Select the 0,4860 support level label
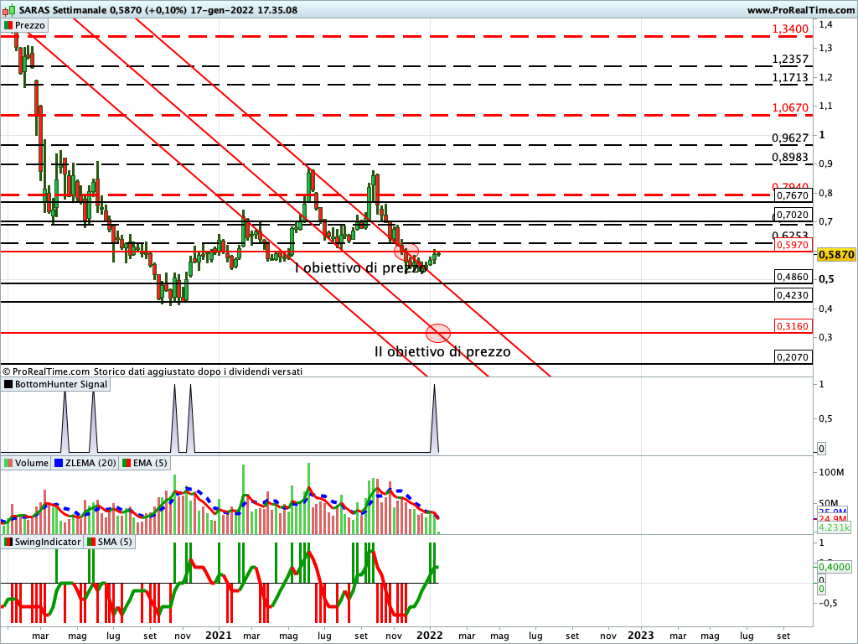The width and height of the screenshot is (858, 644). point(791,277)
